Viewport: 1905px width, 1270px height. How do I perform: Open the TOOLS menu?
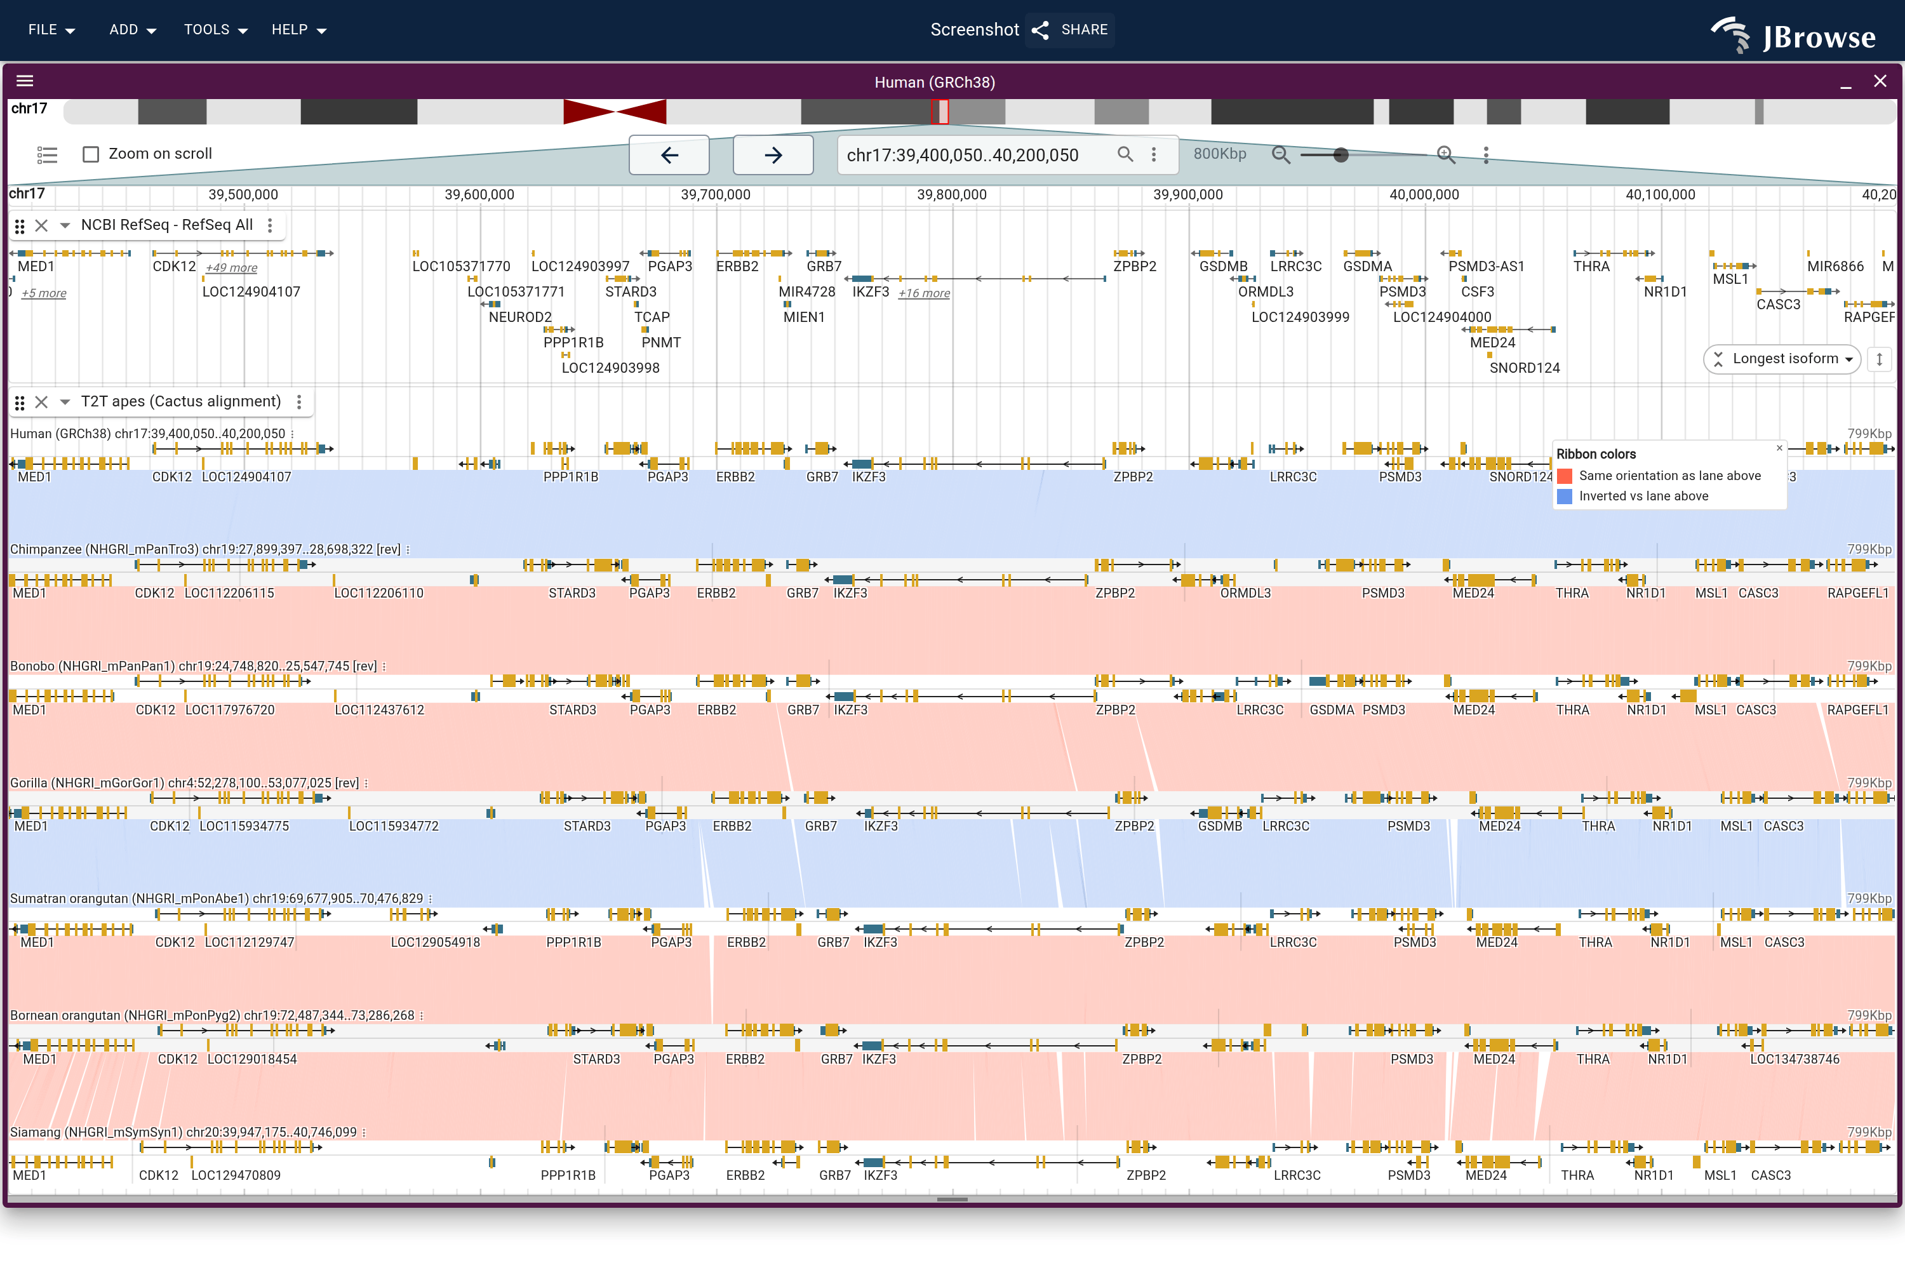pos(215,30)
